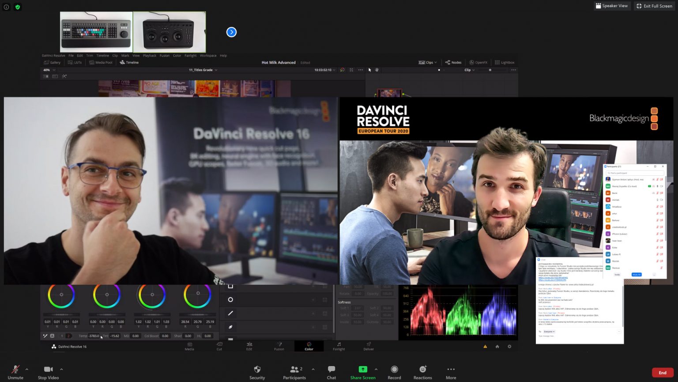Open the Playback menu in DaVinci Resolve
This screenshot has height=382, width=678.
[x=150, y=56]
